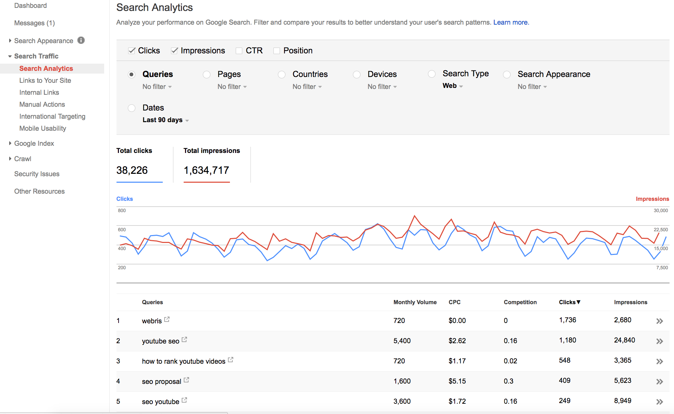Click the Total impressions 1,634,717 summary
The height and width of the screenshot is (414, 674).
212,165
